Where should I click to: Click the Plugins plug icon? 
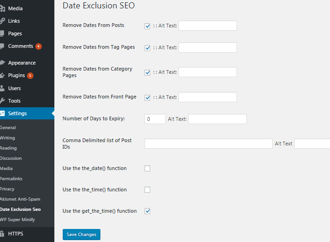[2, 76]
